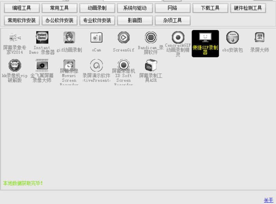Show the 网络 category

(x=172, y=8)
